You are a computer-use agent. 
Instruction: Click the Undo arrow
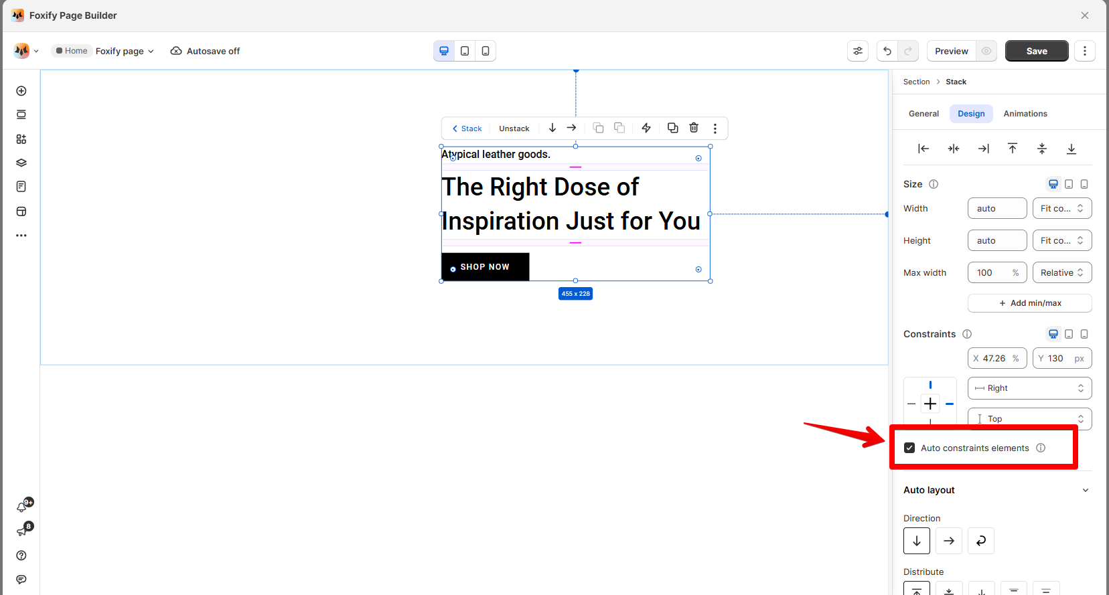point(887,51)
